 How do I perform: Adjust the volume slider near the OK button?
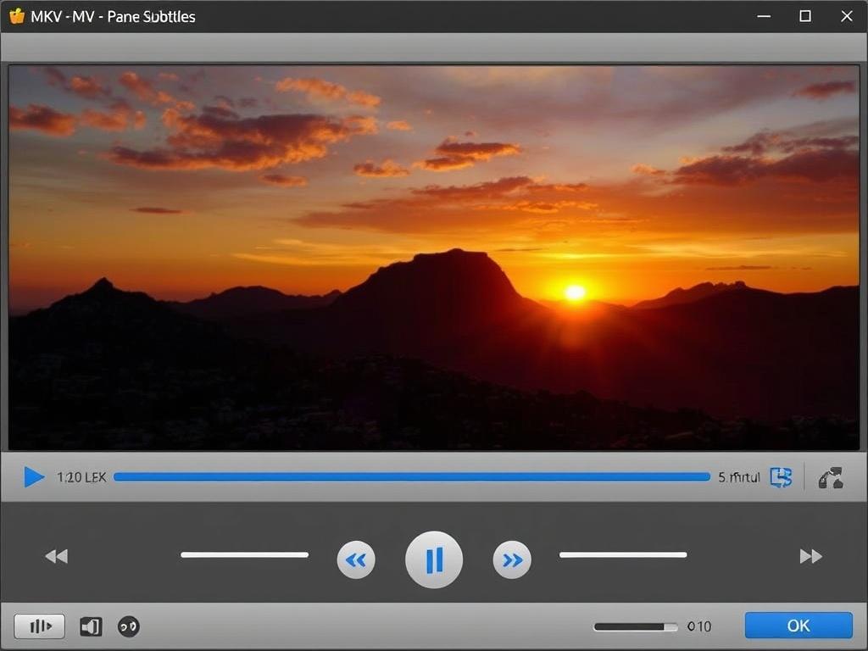click(636, 627)
